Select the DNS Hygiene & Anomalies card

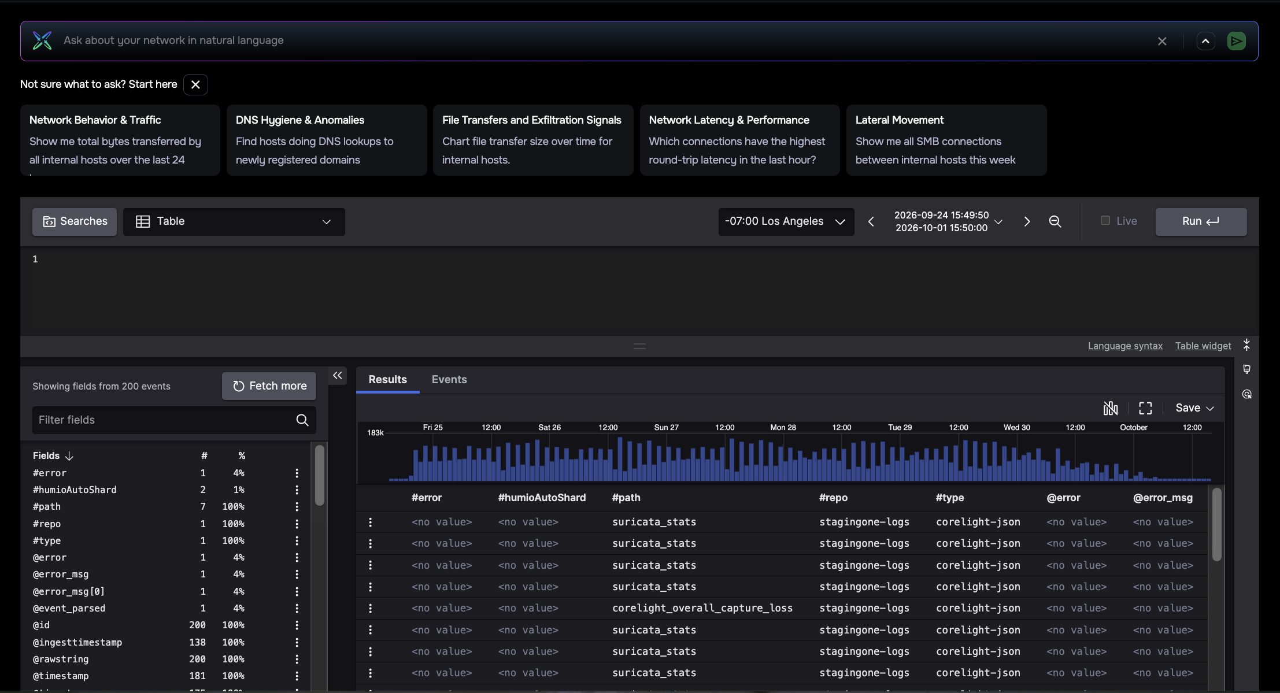tap(327, 140)
